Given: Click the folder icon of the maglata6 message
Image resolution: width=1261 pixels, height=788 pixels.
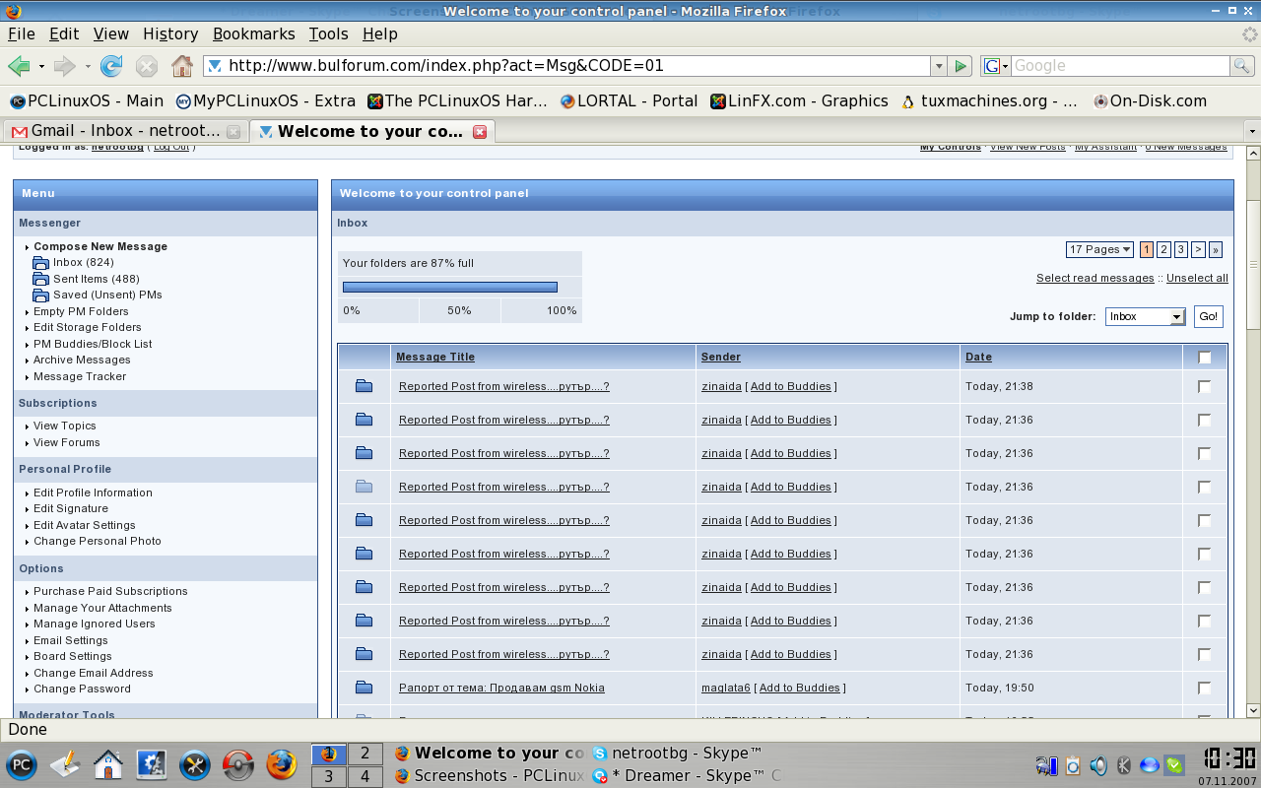Looking at the screenshot, I should pos(364,688).
